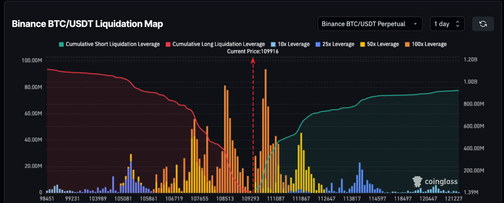Click the 25x Leverage legend text
This screenshot has width=504, height=203.
[338, 44]
